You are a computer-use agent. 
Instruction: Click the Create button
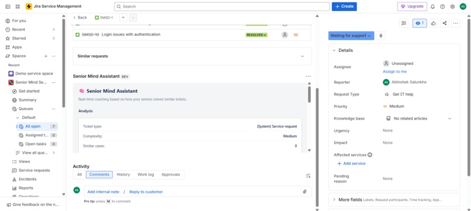[344, 6]
